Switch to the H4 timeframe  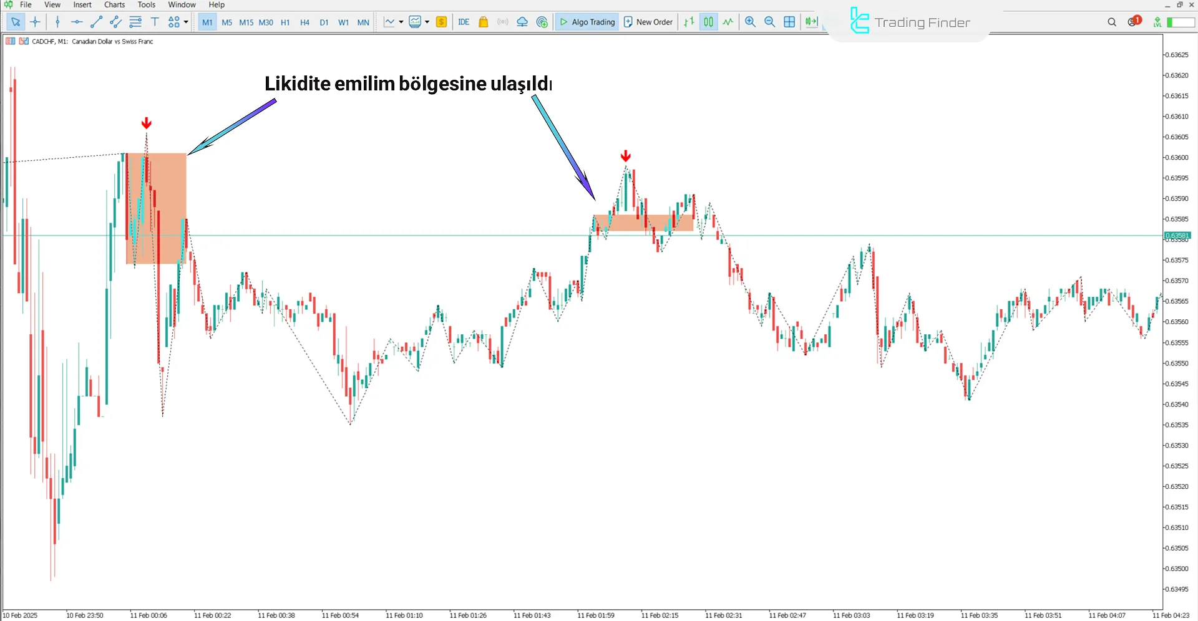[304, 22]
